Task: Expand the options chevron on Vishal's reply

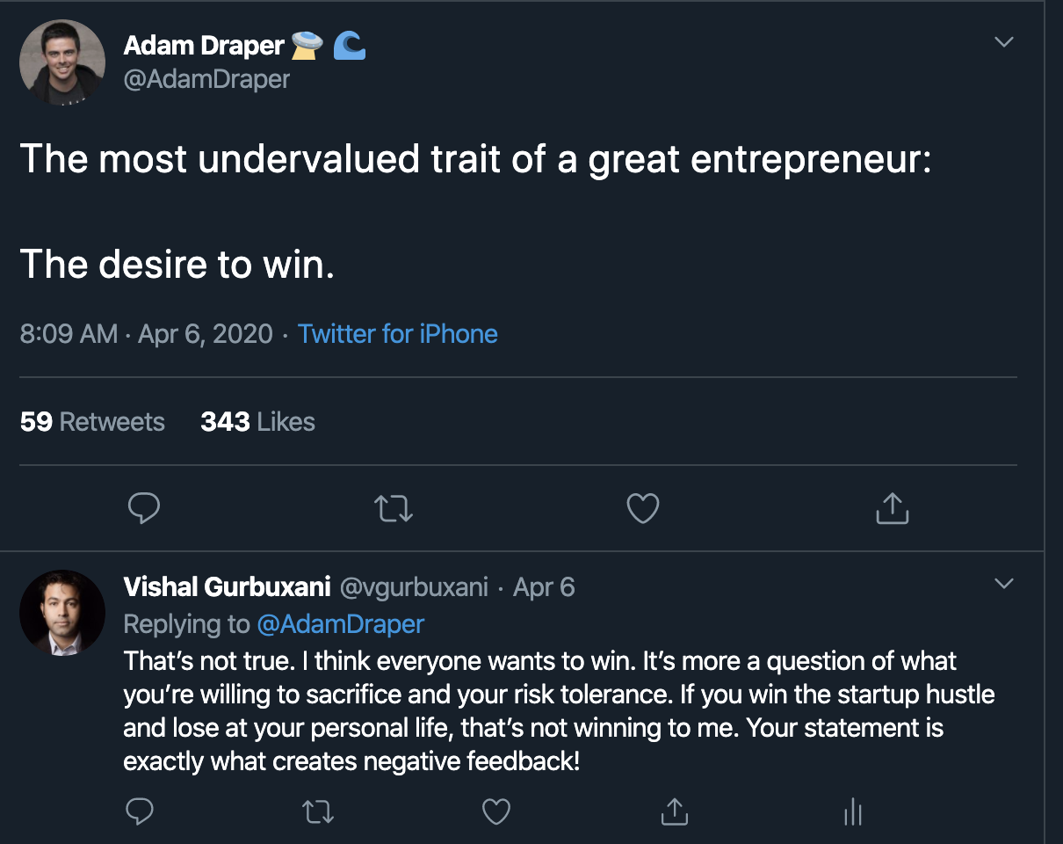Action: [1003, 584]
